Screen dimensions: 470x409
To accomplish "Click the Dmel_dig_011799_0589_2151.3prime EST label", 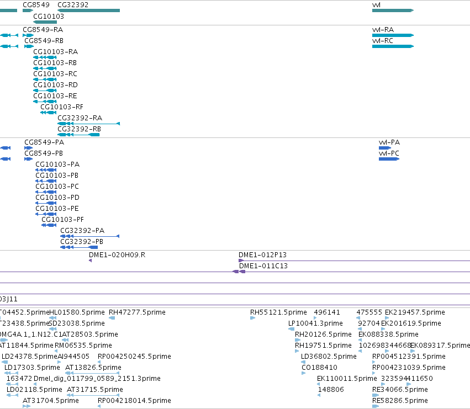I will pyautogui.click(x=97, y=379).
